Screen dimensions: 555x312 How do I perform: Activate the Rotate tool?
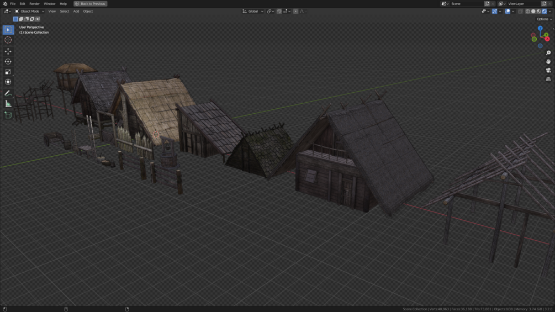coord(8,61)
